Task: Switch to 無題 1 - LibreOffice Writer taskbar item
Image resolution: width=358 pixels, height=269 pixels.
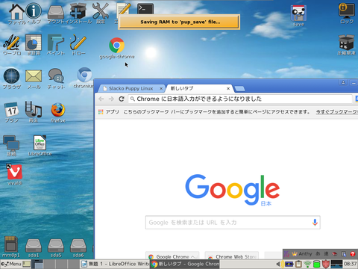Action: point(115,264)
